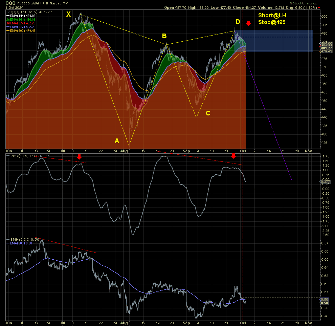Click the blue 'EMA(377) 482.23' legend entry
Image resolution: width=335 pixels, height=326 pixels.
[21, 27]
